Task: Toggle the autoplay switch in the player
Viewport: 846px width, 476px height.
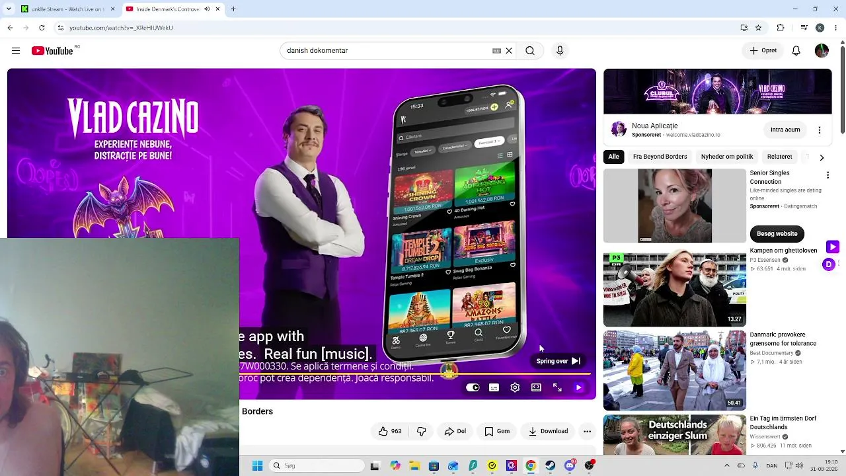Action: coord(473,387)
